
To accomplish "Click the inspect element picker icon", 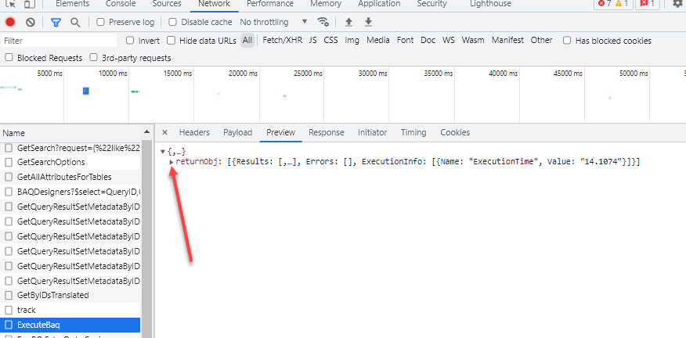I will 10,4.
